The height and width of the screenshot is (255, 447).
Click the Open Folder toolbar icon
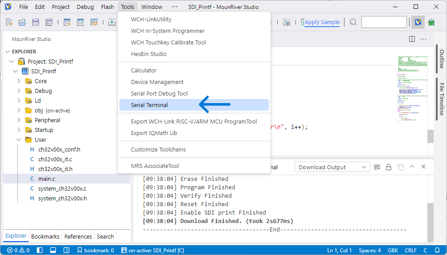point(22,22)
